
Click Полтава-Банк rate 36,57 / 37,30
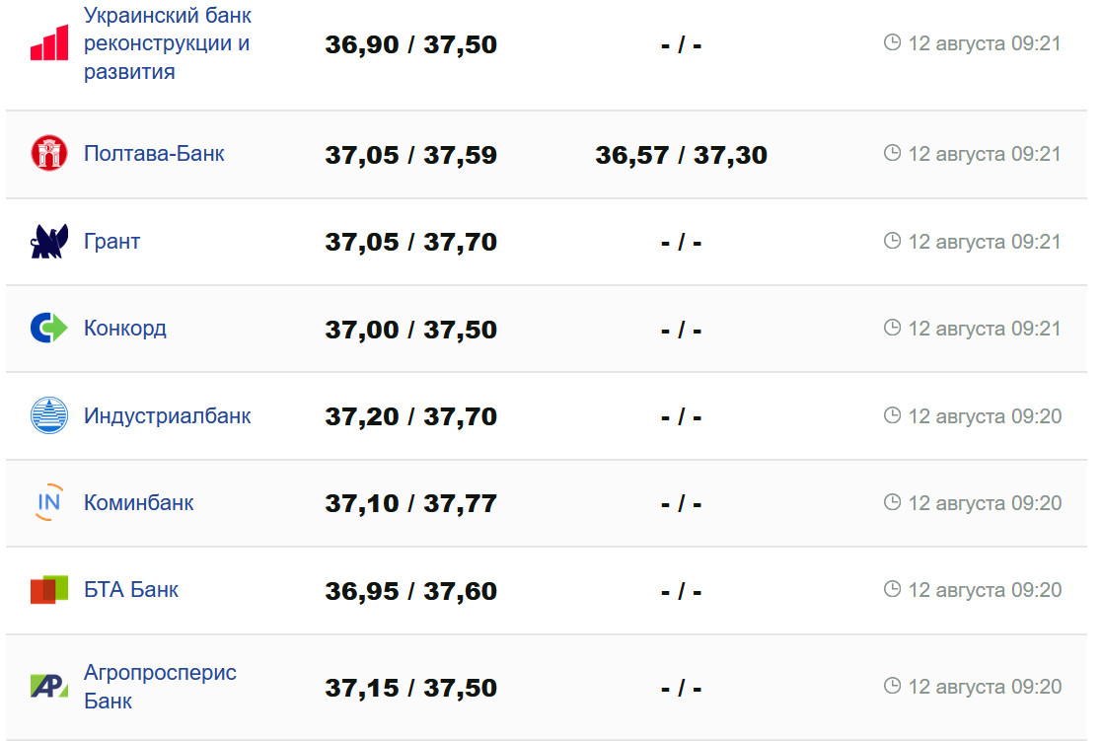(x=681, y=155)
